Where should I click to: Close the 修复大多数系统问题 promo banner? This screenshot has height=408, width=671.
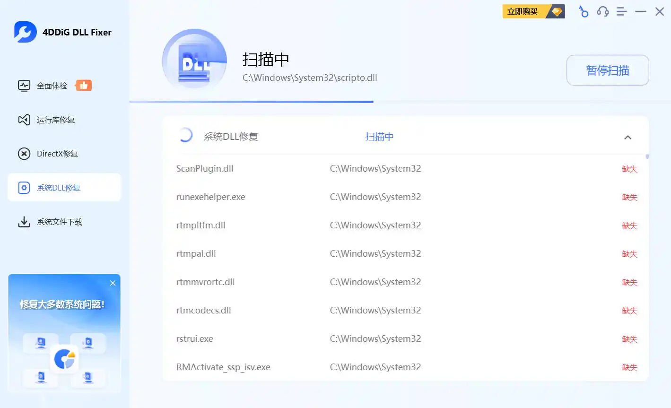(x=113, y=283)
